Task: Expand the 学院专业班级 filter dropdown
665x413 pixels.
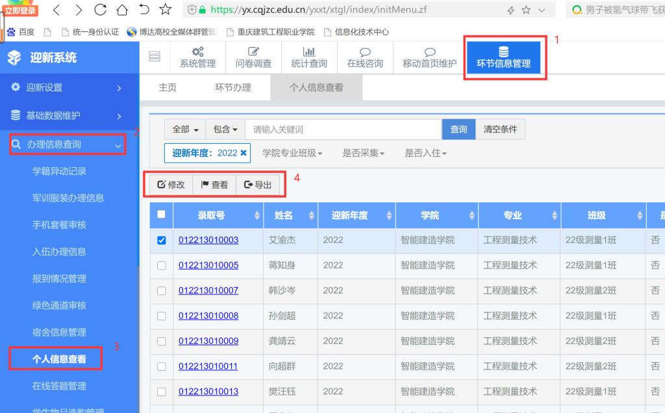Action: click(292, 153)
